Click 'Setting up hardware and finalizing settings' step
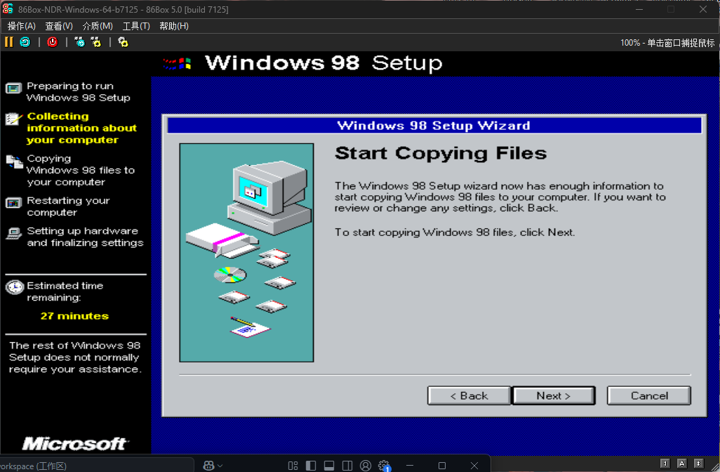720x472 pixels. (85, 237)
